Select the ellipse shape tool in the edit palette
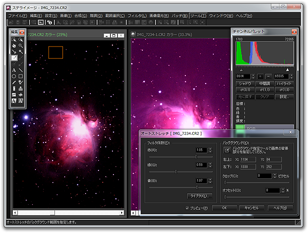This screenshot has width=308, height=233. [x=14, y=76]
